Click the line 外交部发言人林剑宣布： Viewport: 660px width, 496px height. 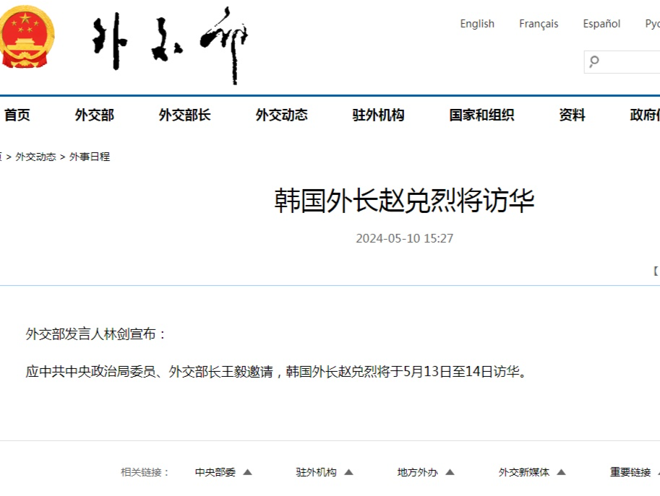96,334
